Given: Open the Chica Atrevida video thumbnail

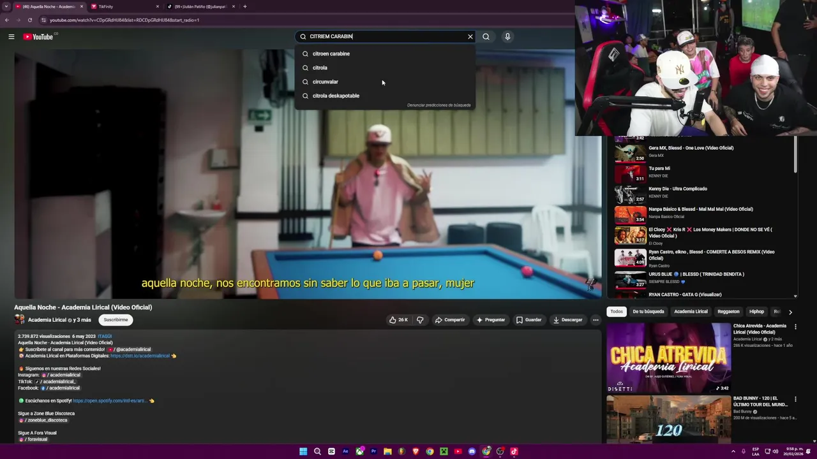Looking at the screenshot, I should coord(668,358).
